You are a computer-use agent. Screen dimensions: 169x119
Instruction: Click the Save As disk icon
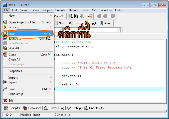[5, 38]
